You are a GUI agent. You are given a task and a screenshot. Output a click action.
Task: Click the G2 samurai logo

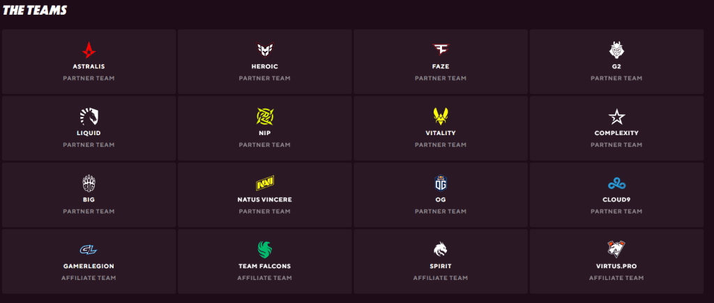click(616, 50)
